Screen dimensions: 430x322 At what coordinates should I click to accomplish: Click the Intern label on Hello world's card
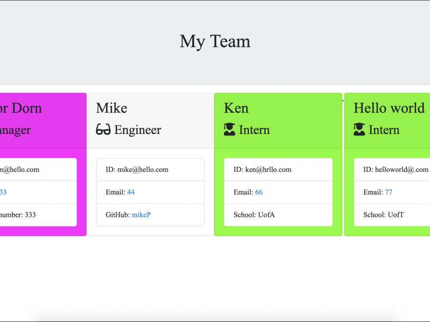pos(384,130)
